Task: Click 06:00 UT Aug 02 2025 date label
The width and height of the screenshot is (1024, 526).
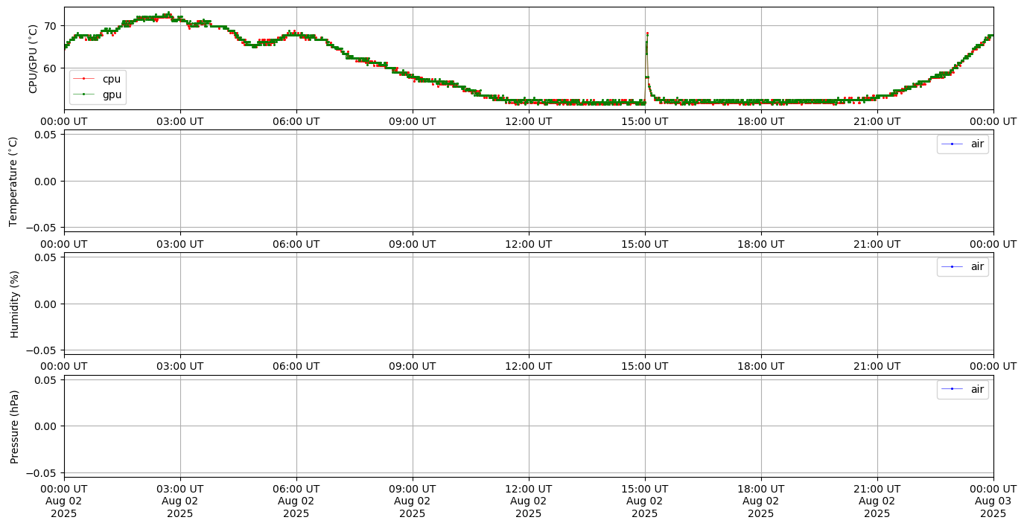Action: click(x=296, y=501)
